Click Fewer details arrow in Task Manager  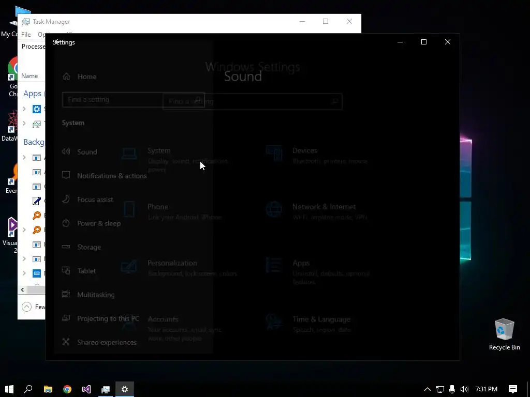click(27, 307)
